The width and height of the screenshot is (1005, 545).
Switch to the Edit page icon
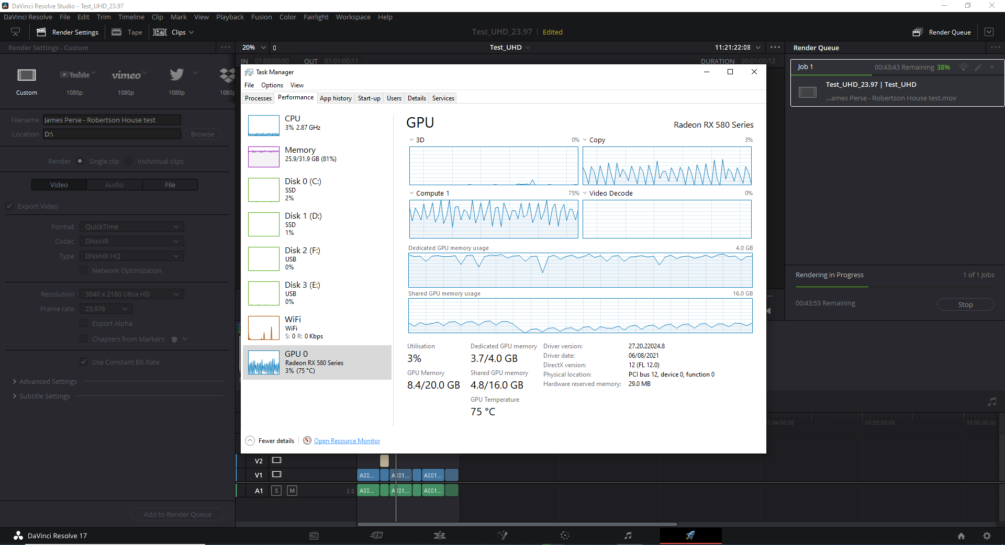click(x=440, y=536)
